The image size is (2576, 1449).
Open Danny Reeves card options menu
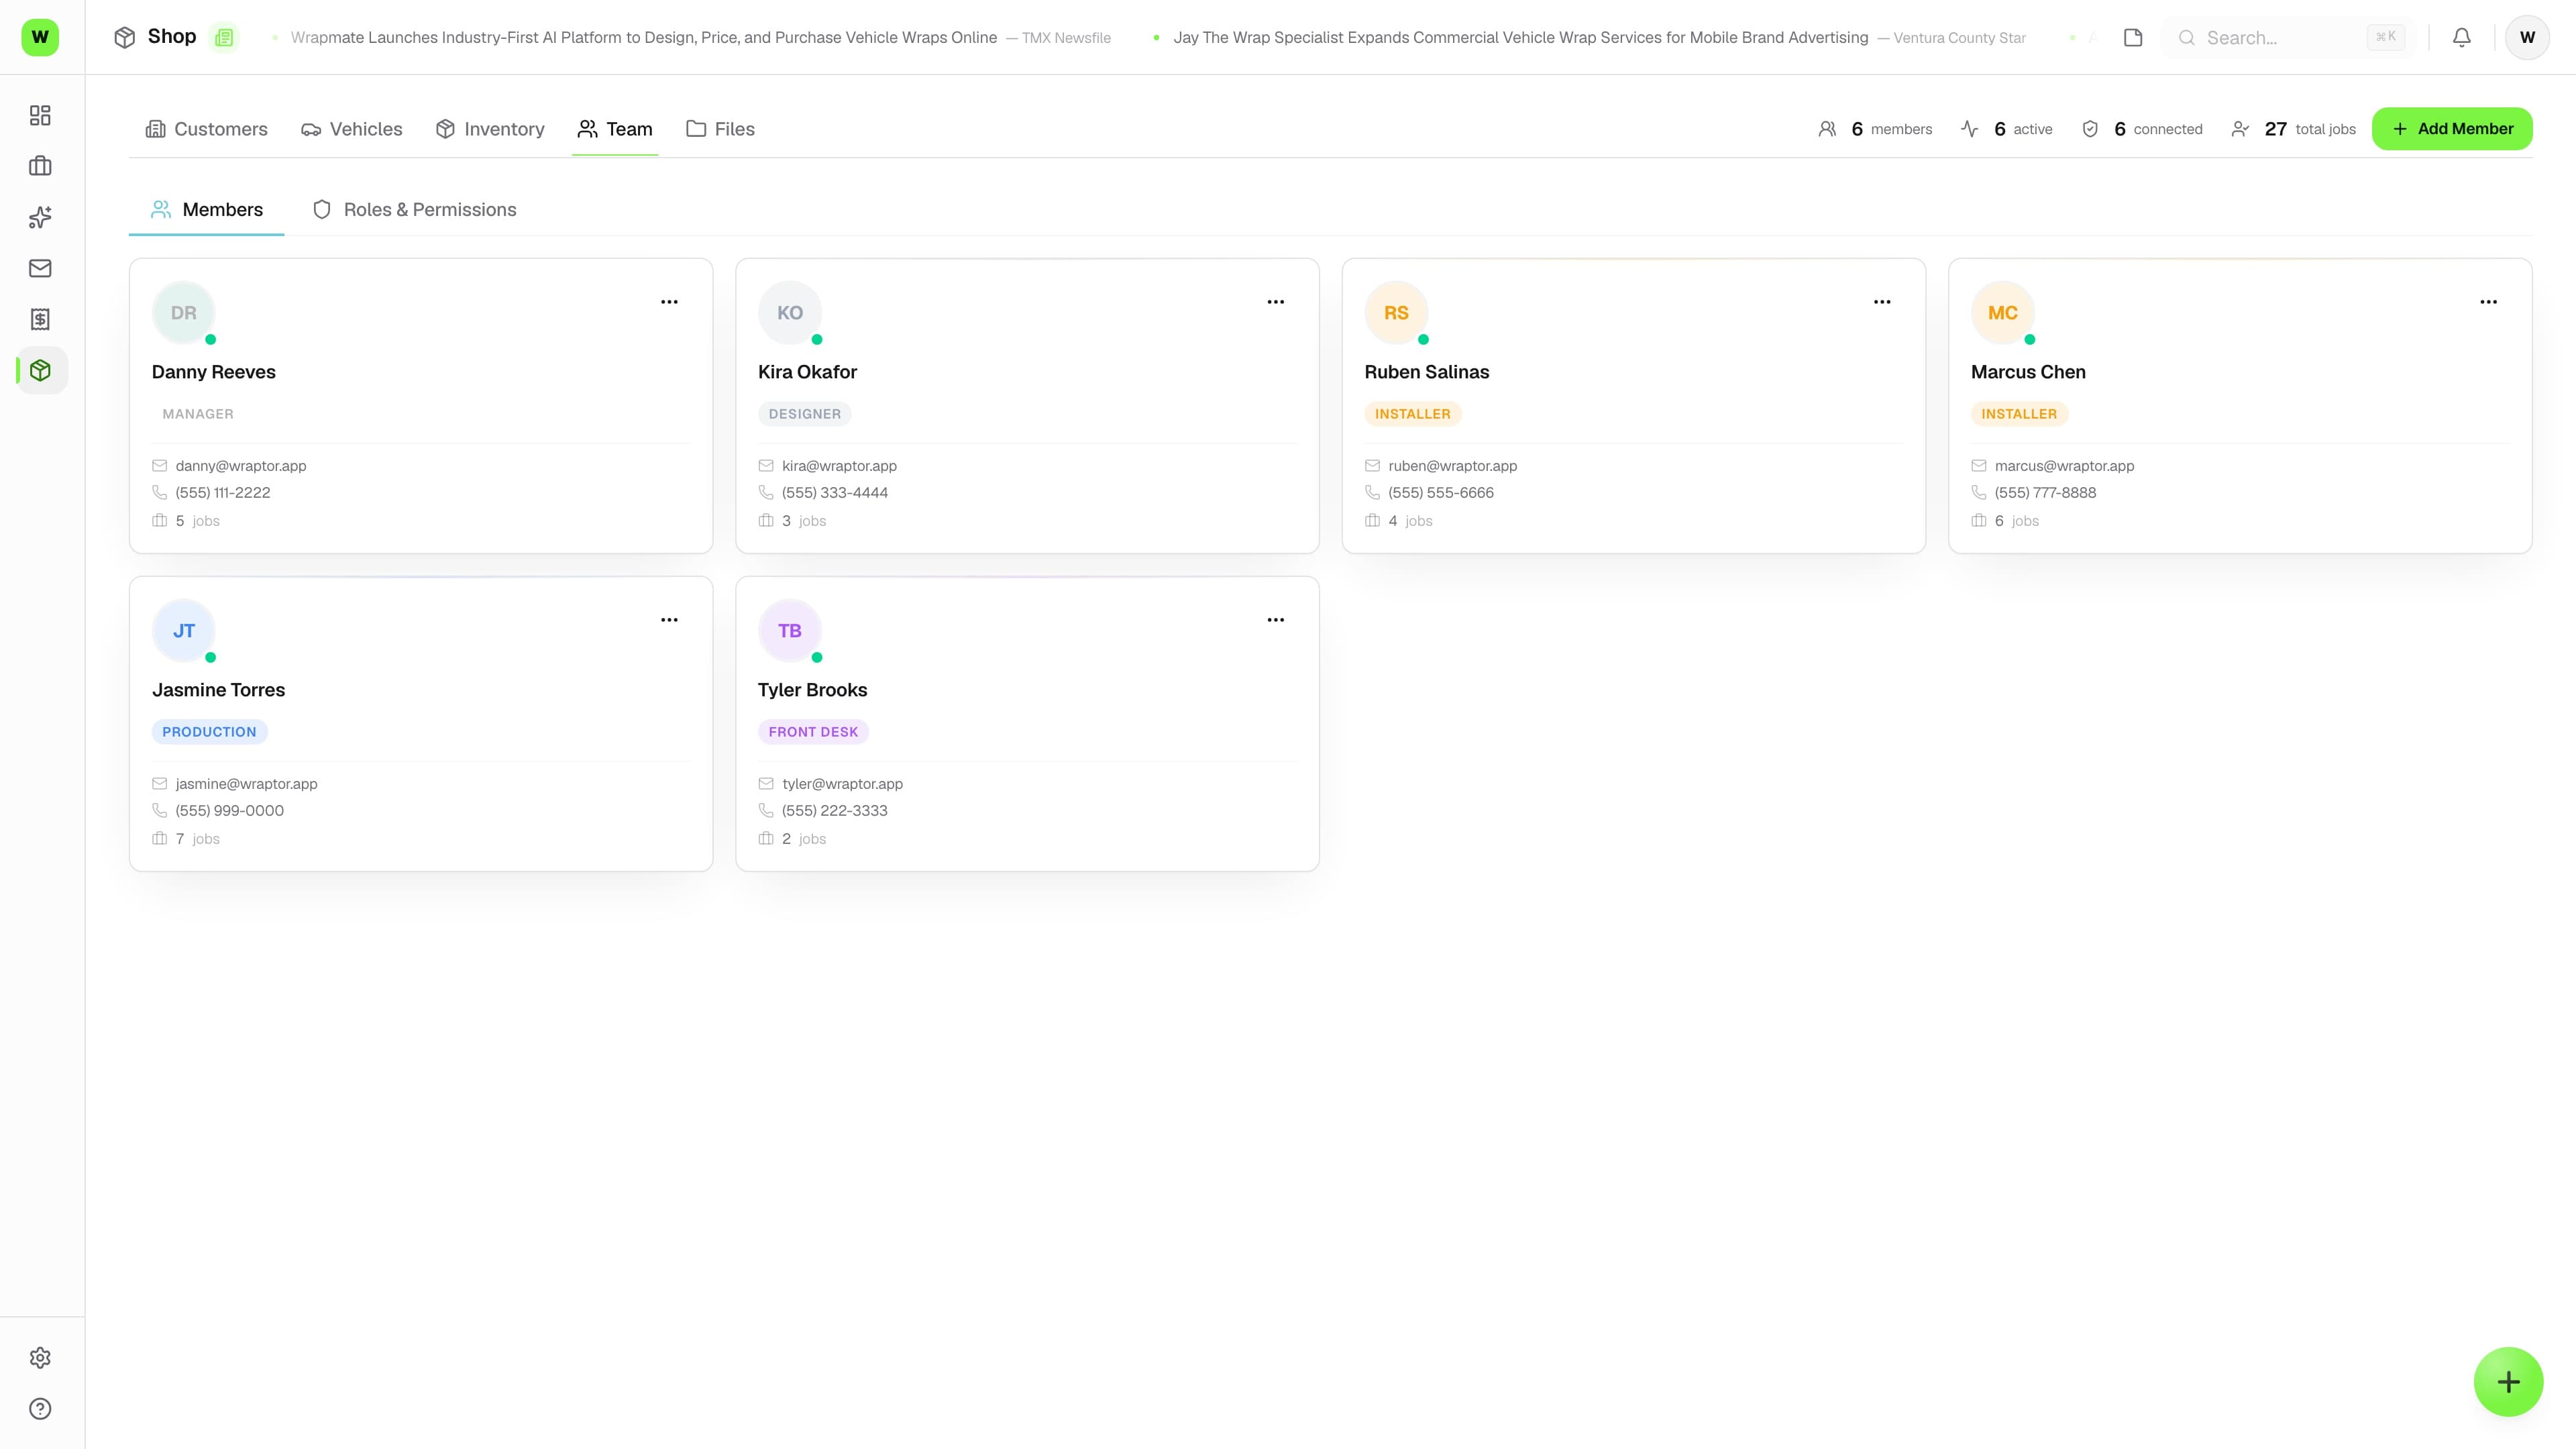coord(669,302)
